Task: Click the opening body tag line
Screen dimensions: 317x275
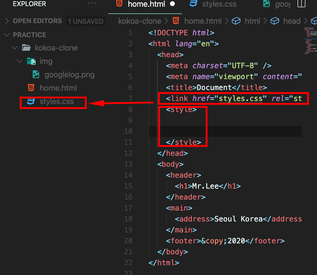Action: (x=170, y=164)
